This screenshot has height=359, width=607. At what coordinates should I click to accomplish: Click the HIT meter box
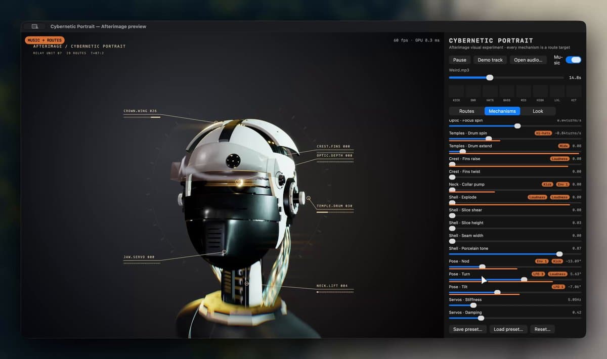click(574, 91)
